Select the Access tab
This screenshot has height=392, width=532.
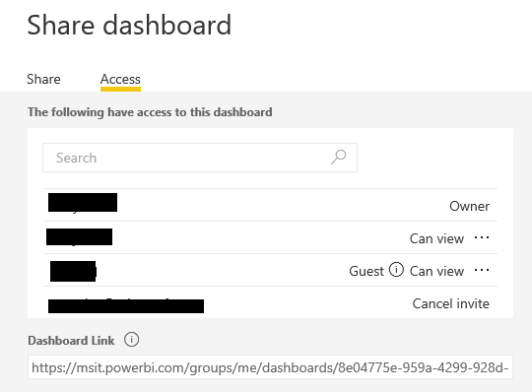(x=120, y=79)
